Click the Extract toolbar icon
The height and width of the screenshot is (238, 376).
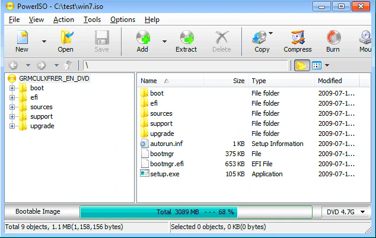click(187, 37)
